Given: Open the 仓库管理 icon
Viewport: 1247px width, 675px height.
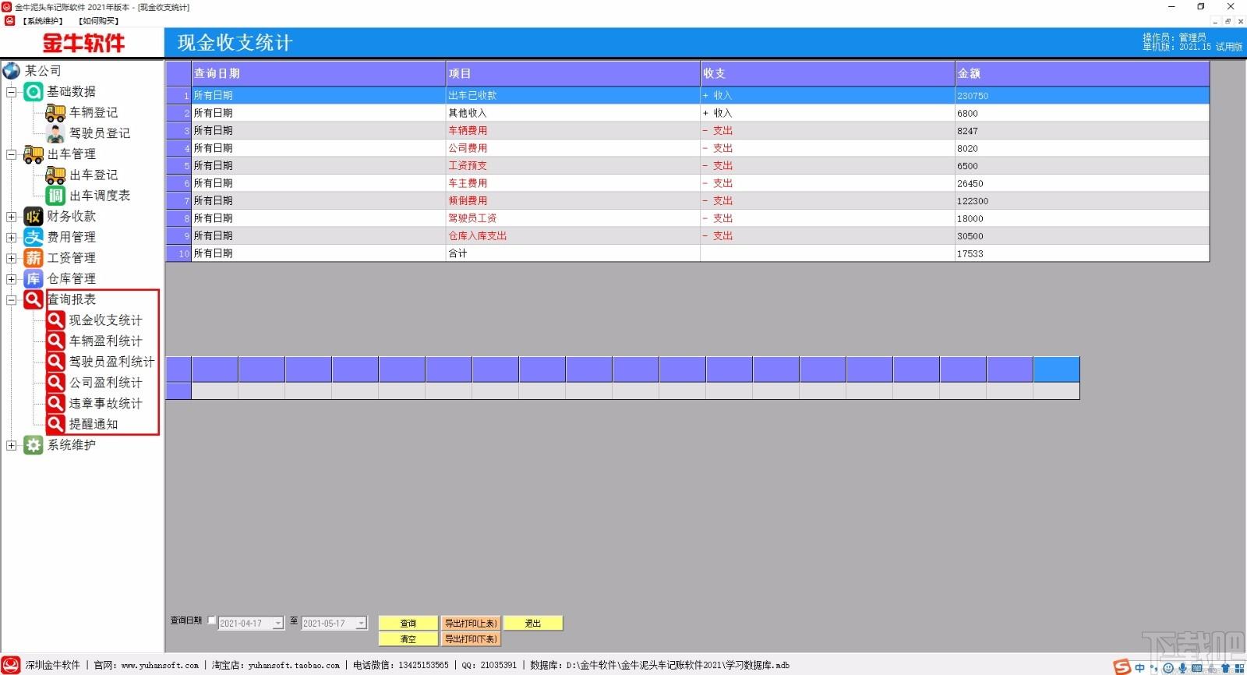Looking at the screenshot, I should 33,279.
